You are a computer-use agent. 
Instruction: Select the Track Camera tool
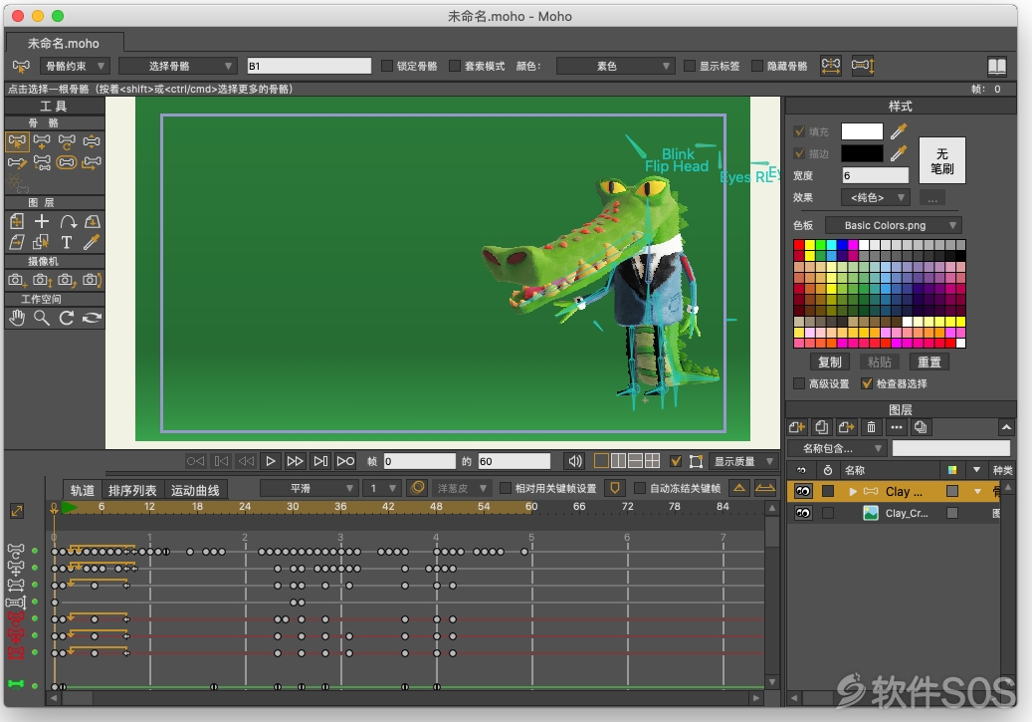17,280
